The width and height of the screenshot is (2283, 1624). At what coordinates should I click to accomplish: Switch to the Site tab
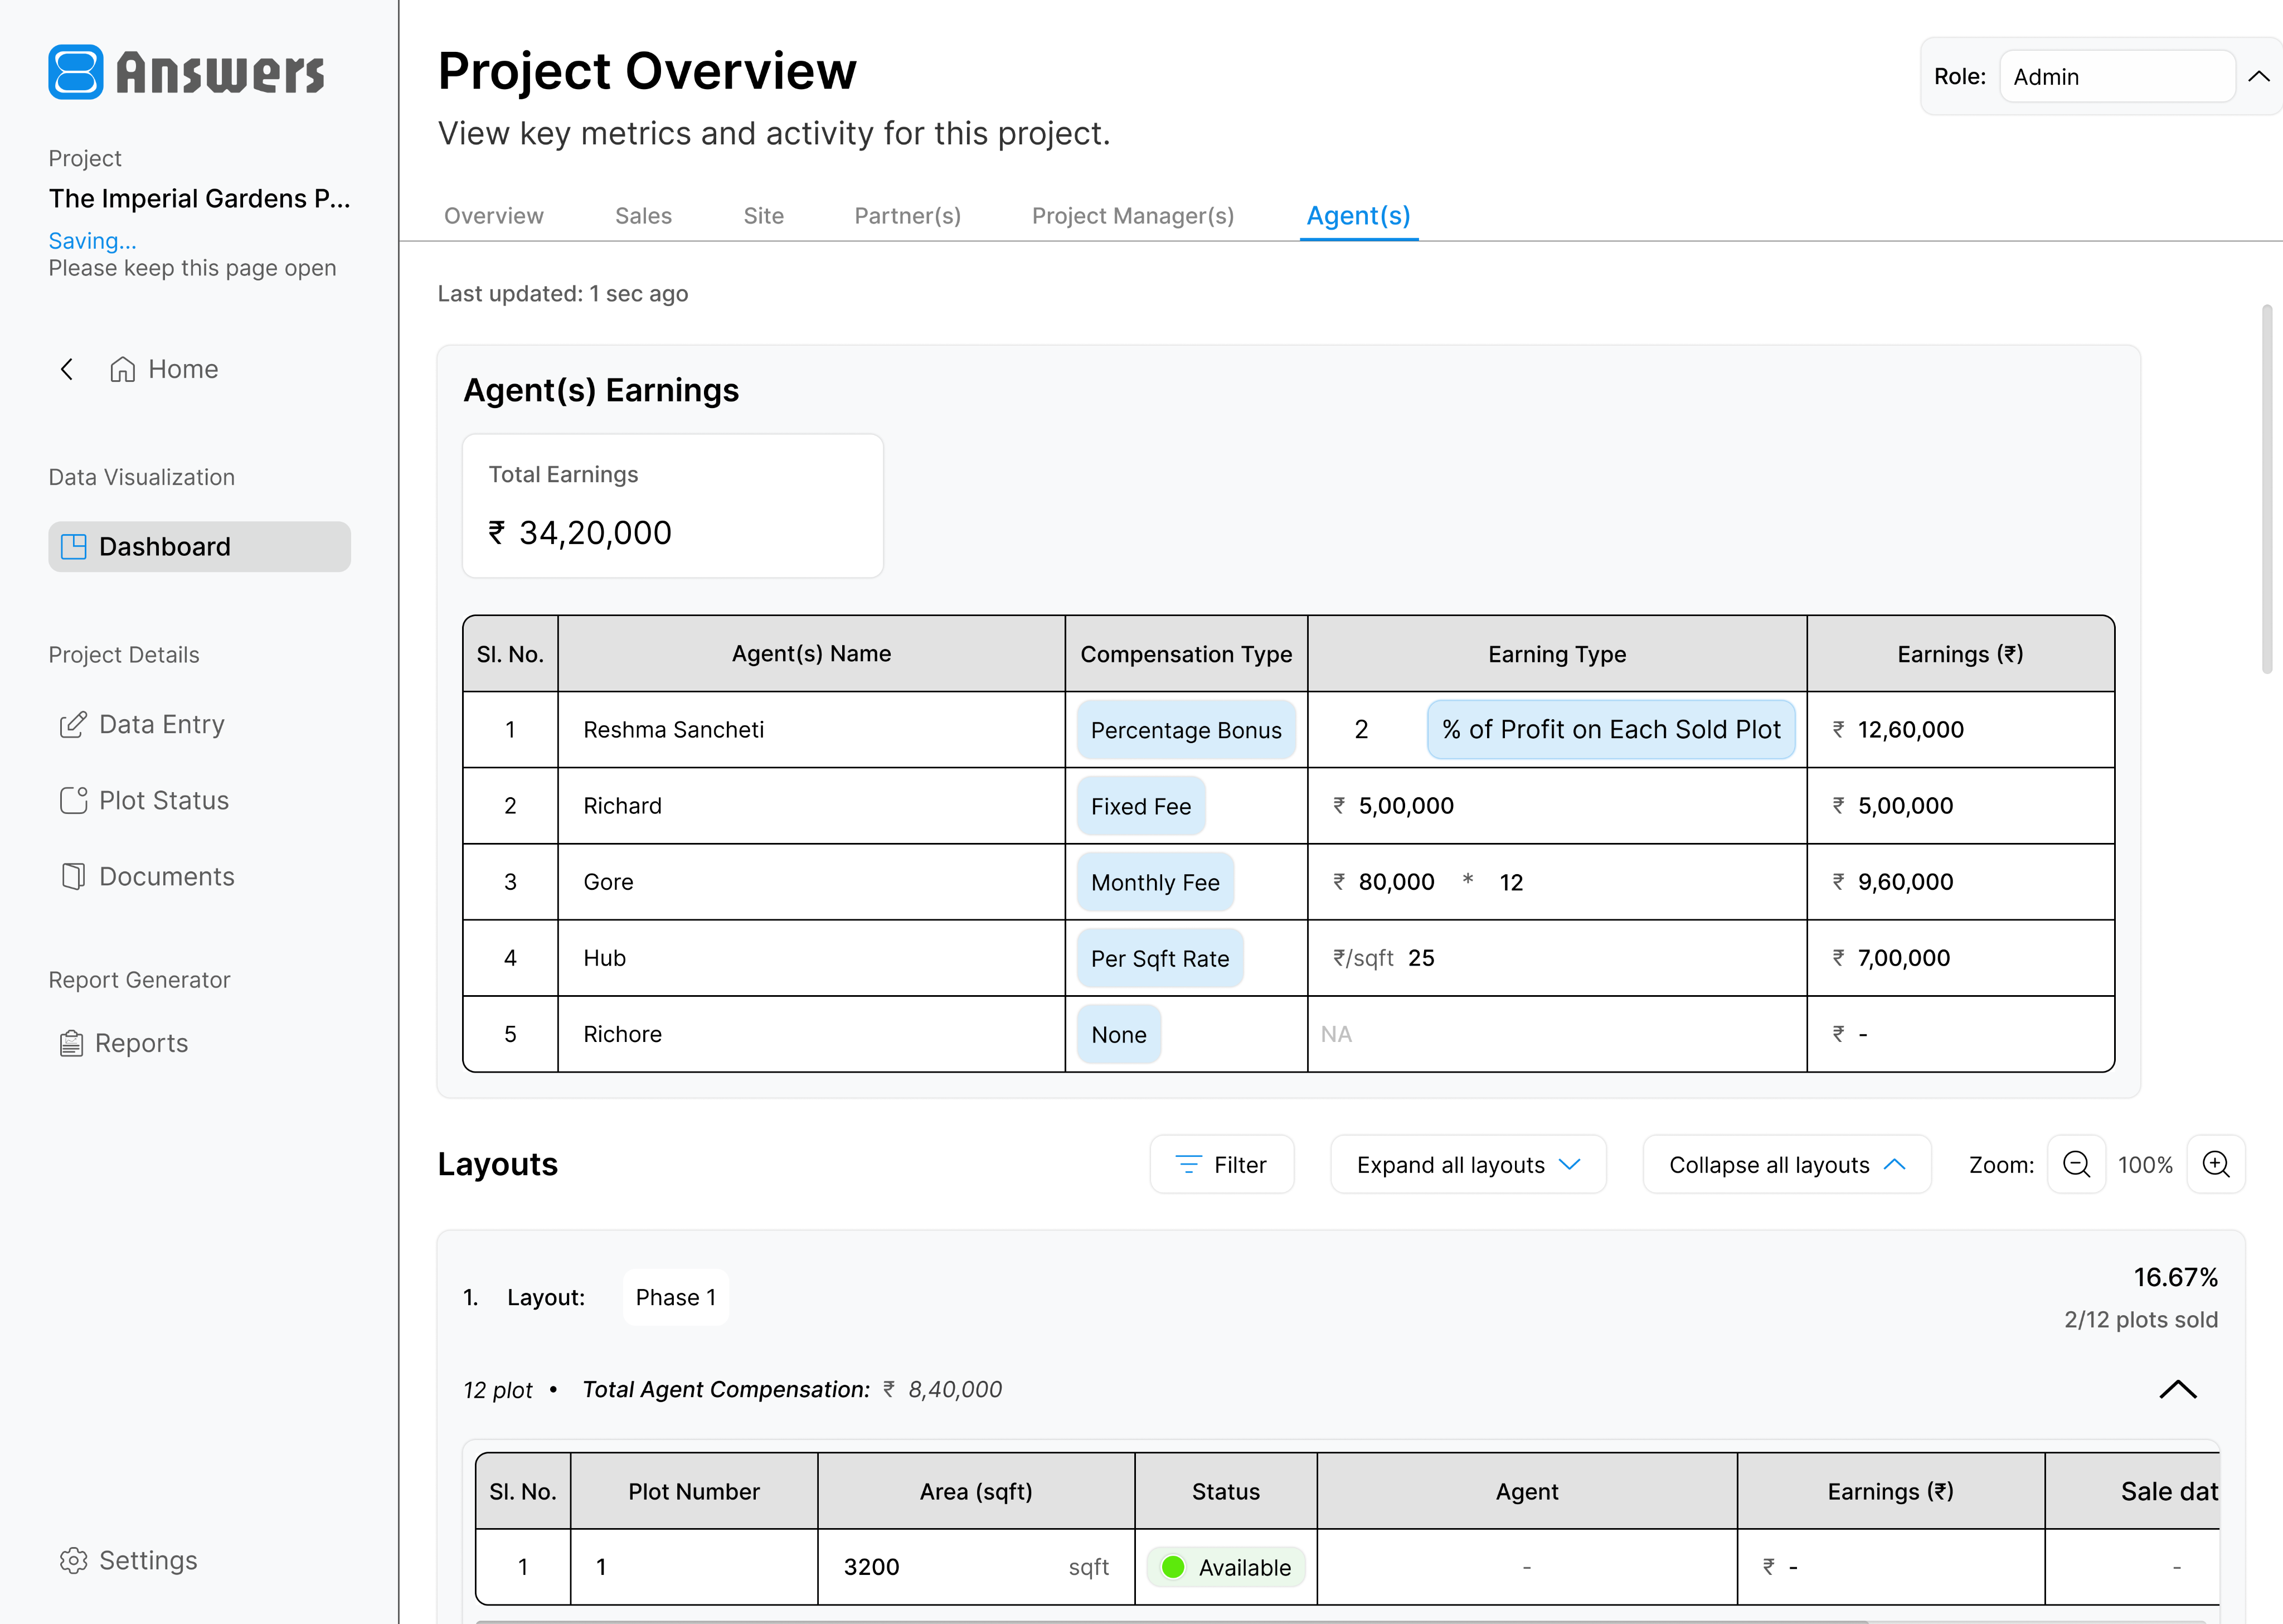pos(764,216)
